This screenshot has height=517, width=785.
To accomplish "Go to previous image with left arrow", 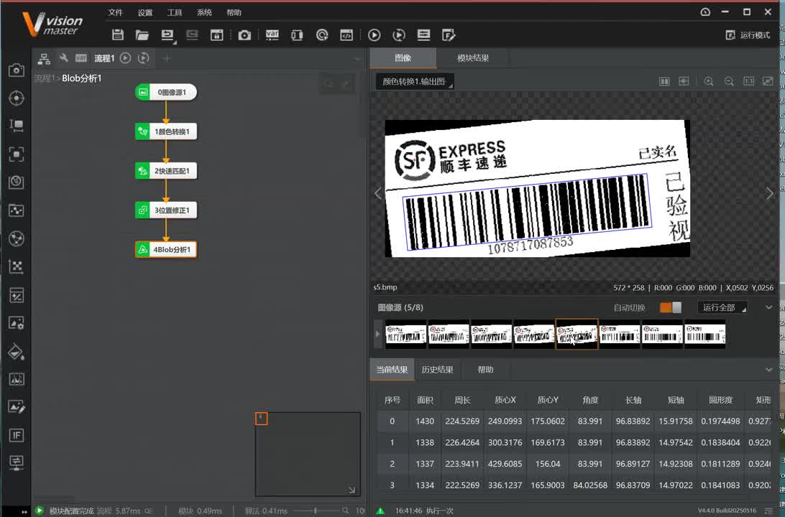I will coord(378,193).
